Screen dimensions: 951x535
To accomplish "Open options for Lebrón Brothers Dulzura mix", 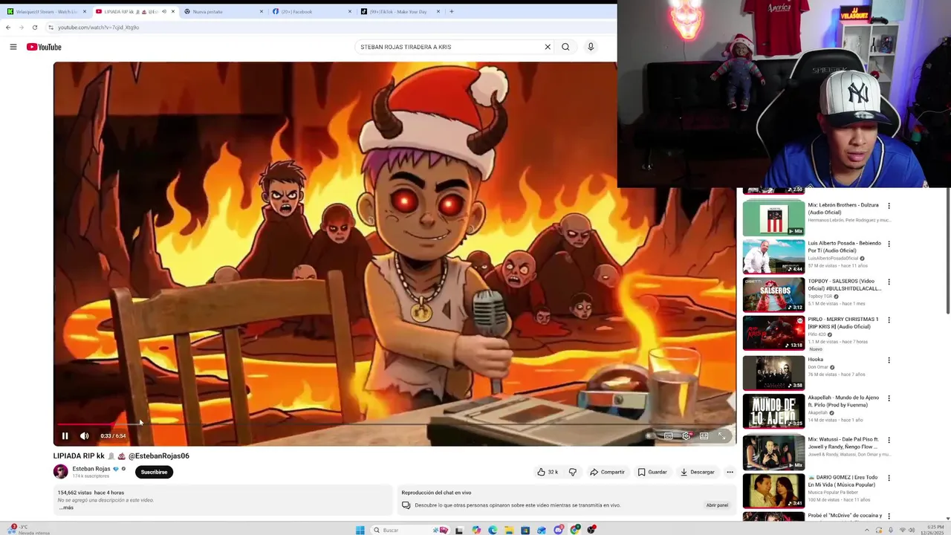I will click(x=889, y=206).
